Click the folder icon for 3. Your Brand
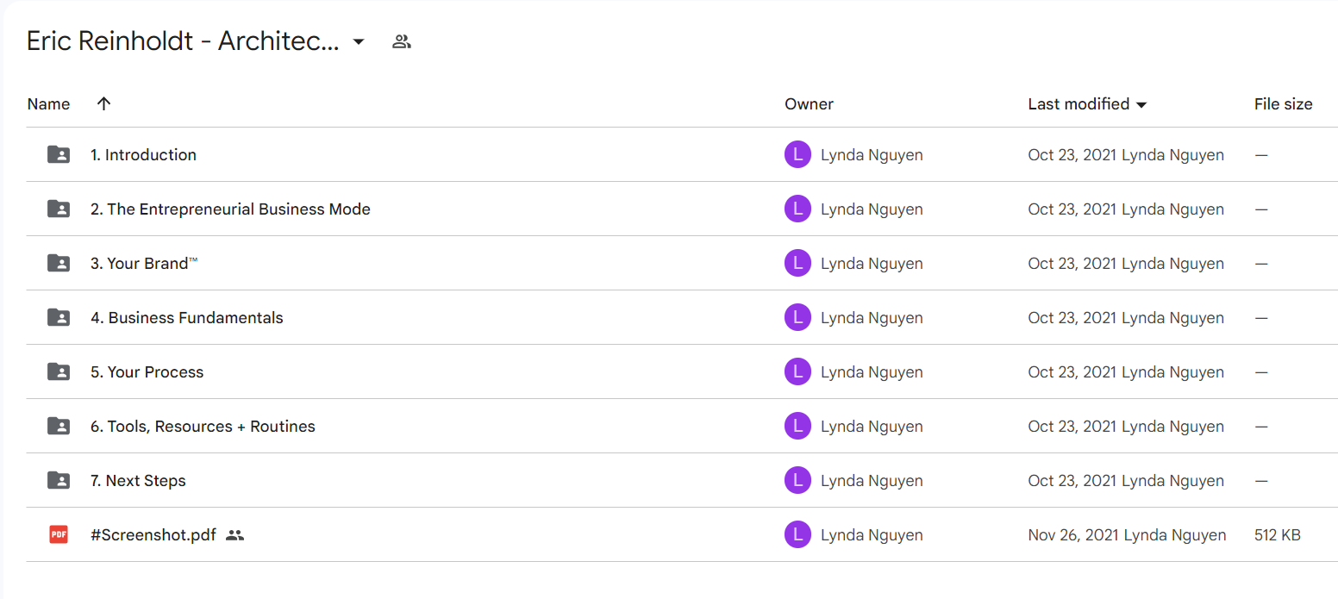This screenshot has width=1338, height=599. coord(59,264)
